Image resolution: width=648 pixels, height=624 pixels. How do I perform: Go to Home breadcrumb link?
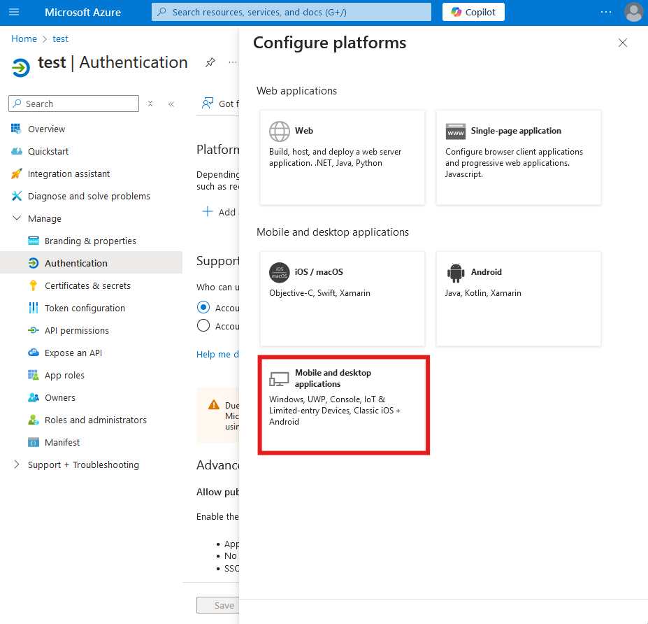(x=24, y=39)
